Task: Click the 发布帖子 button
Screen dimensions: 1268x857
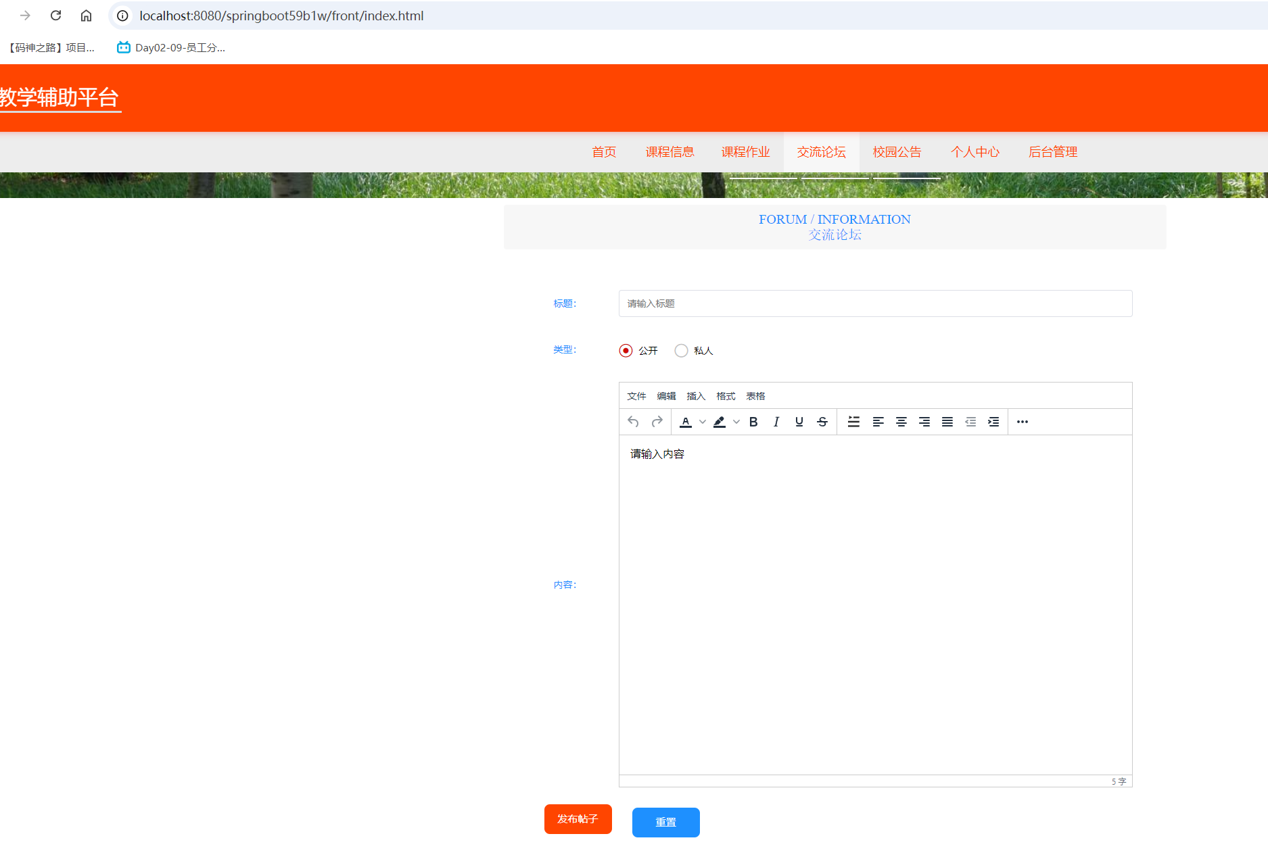Action: (578, 819)
